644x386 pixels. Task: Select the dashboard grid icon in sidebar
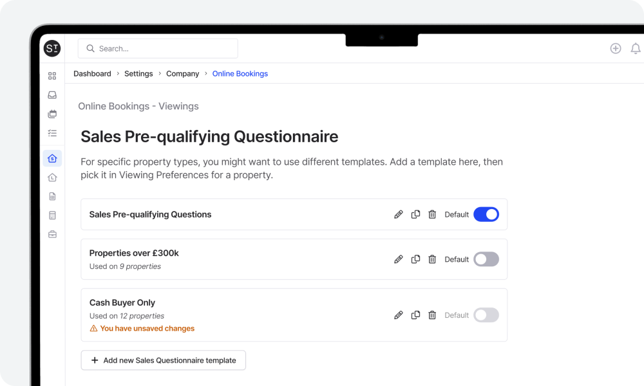point(52,75)
